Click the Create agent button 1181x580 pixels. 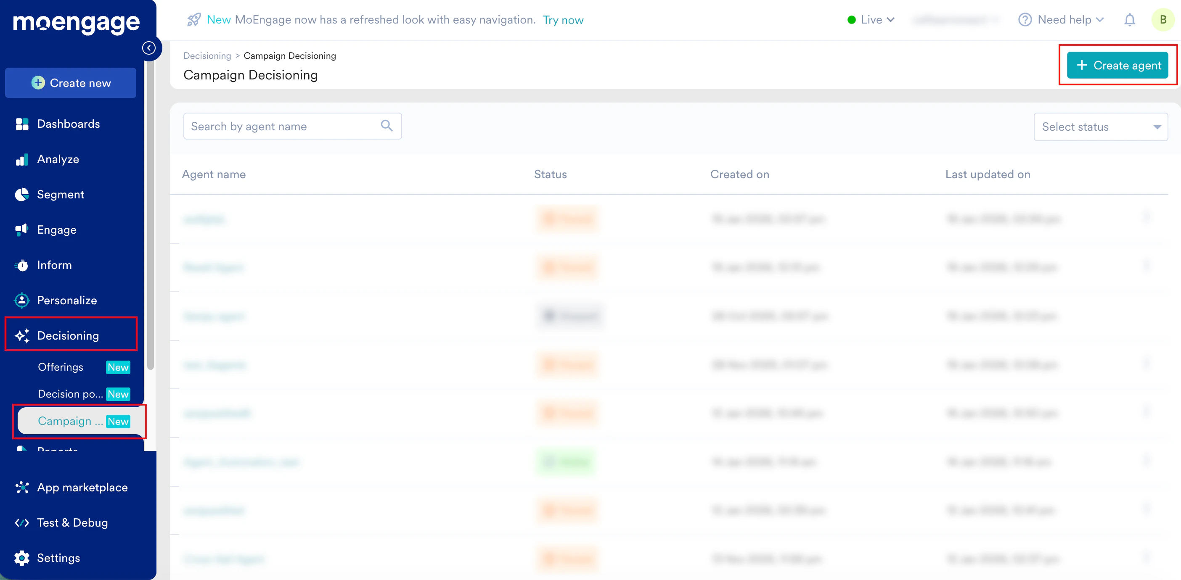1117,66
